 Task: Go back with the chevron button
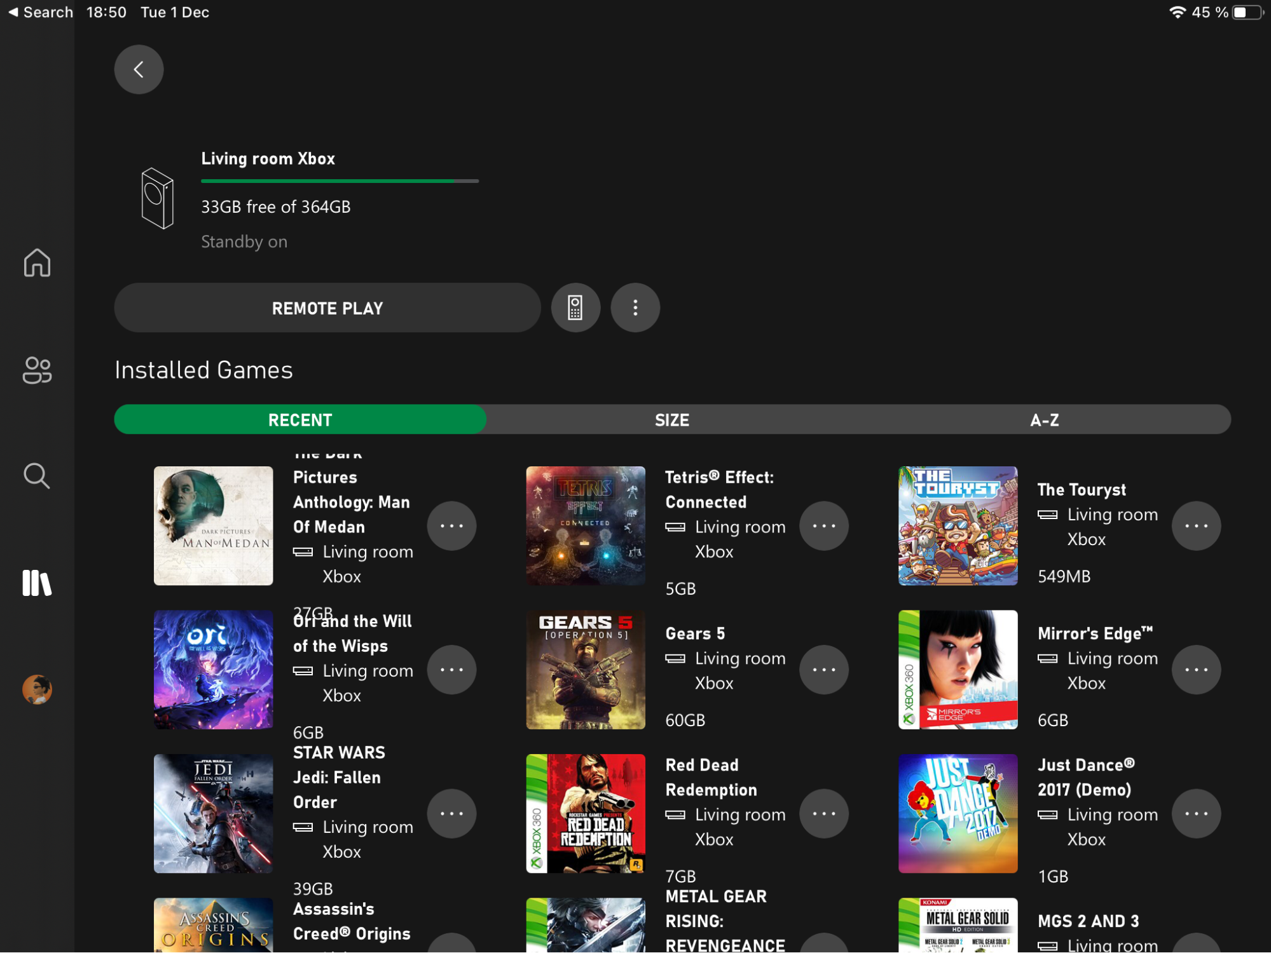pos(139,69)
